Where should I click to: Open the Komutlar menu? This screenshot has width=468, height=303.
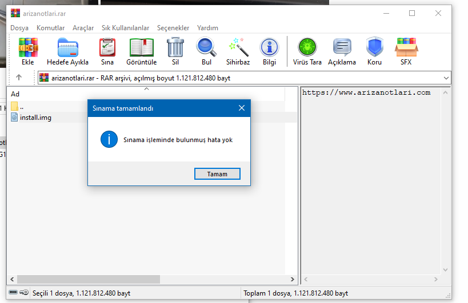[50, 28]
